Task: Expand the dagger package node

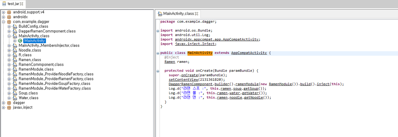Action: coord(3,103)
